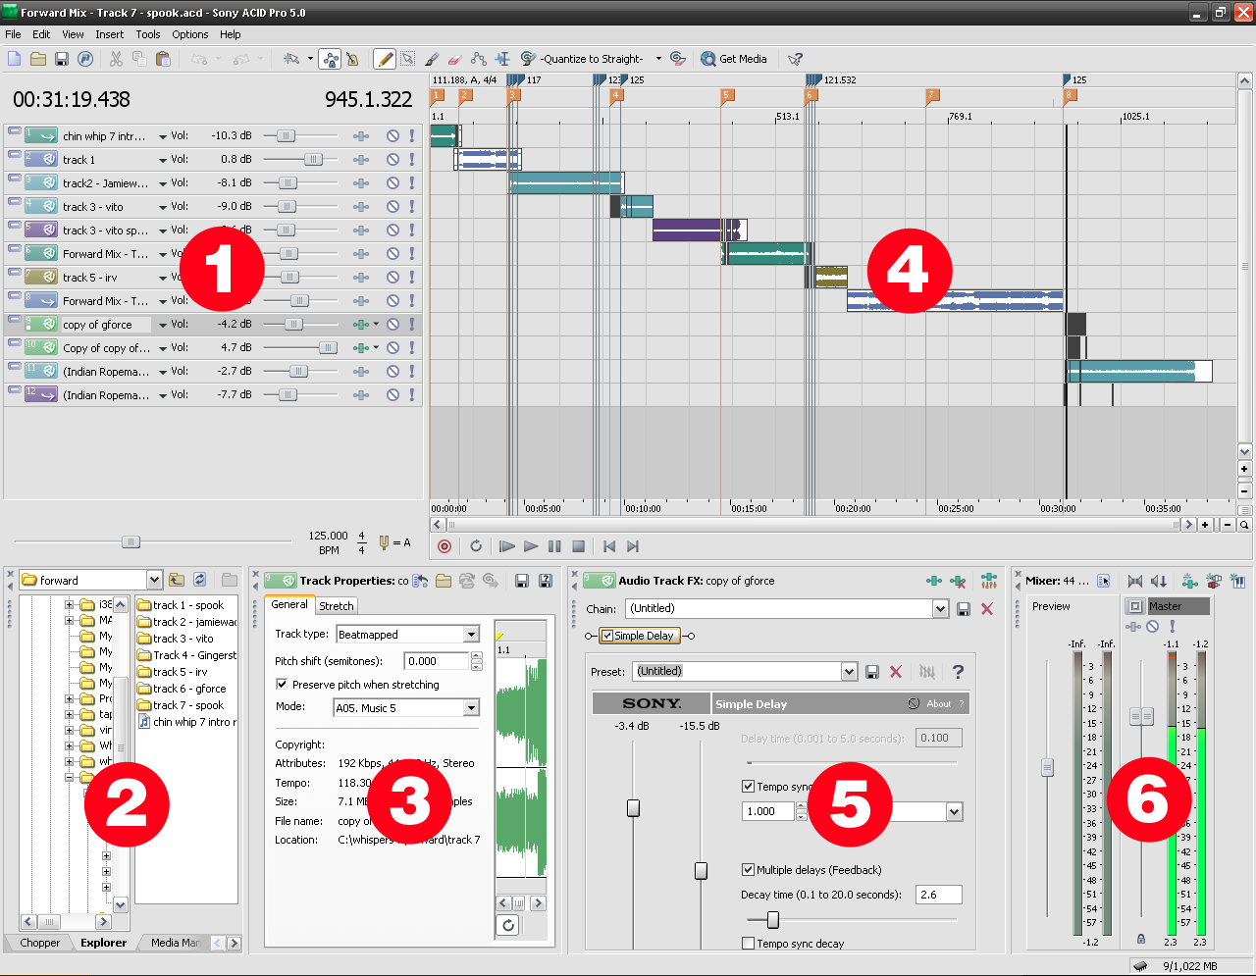The height and width of the screenshot is (976, 1256).
Task: Click the Paste icon in the toolbar
Action: coord(163,59)
